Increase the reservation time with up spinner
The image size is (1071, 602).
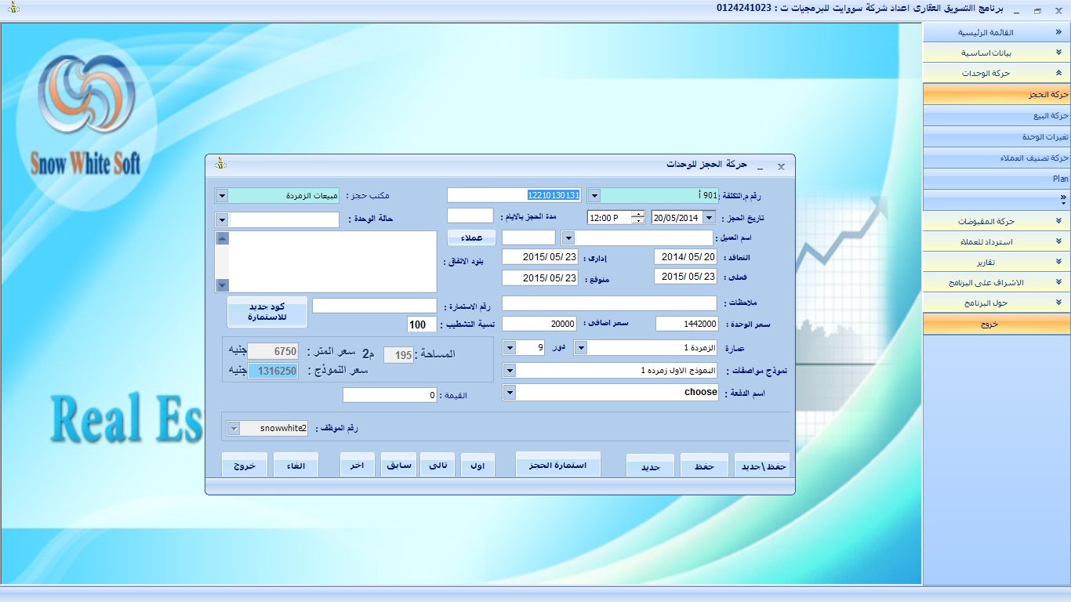[638, 214]
